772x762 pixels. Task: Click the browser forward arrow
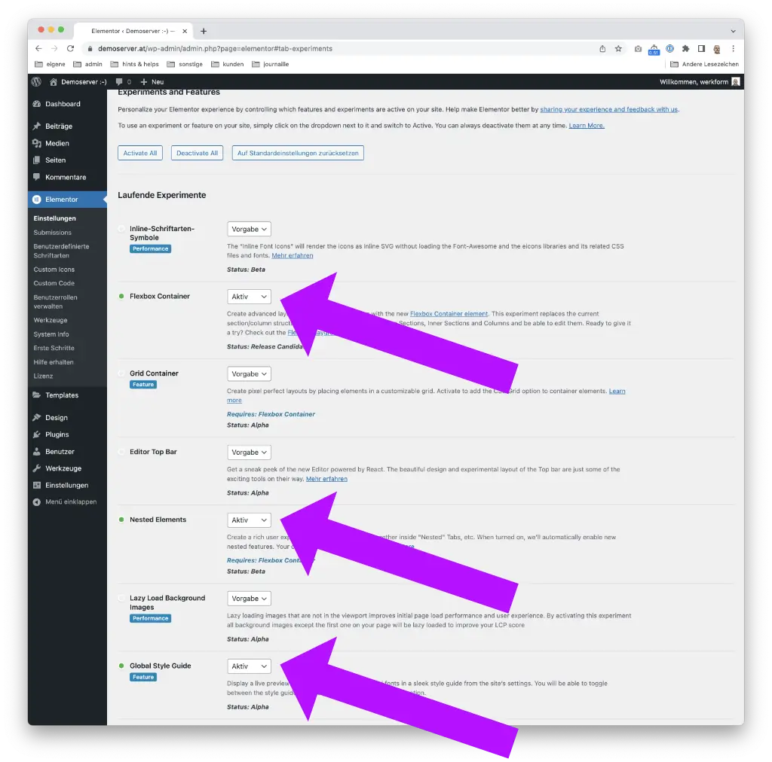click(54, 48)
